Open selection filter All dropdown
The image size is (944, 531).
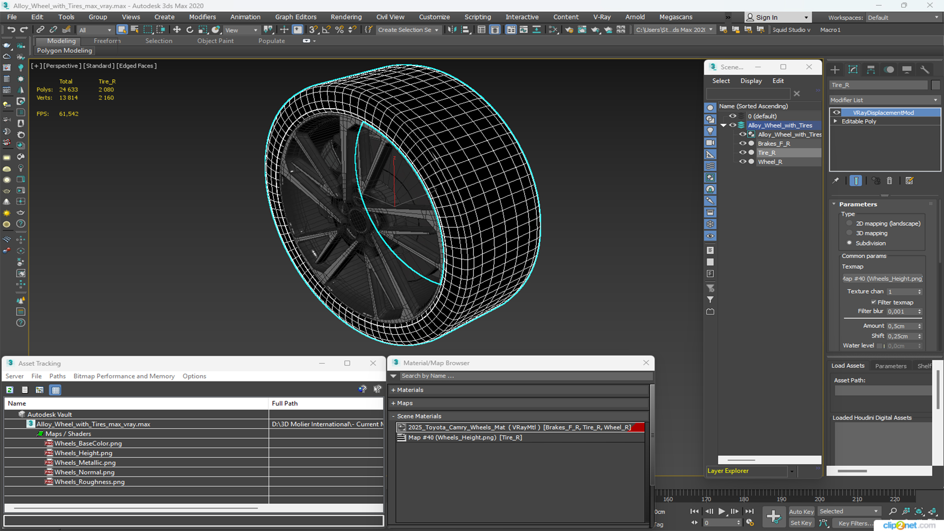95,30
